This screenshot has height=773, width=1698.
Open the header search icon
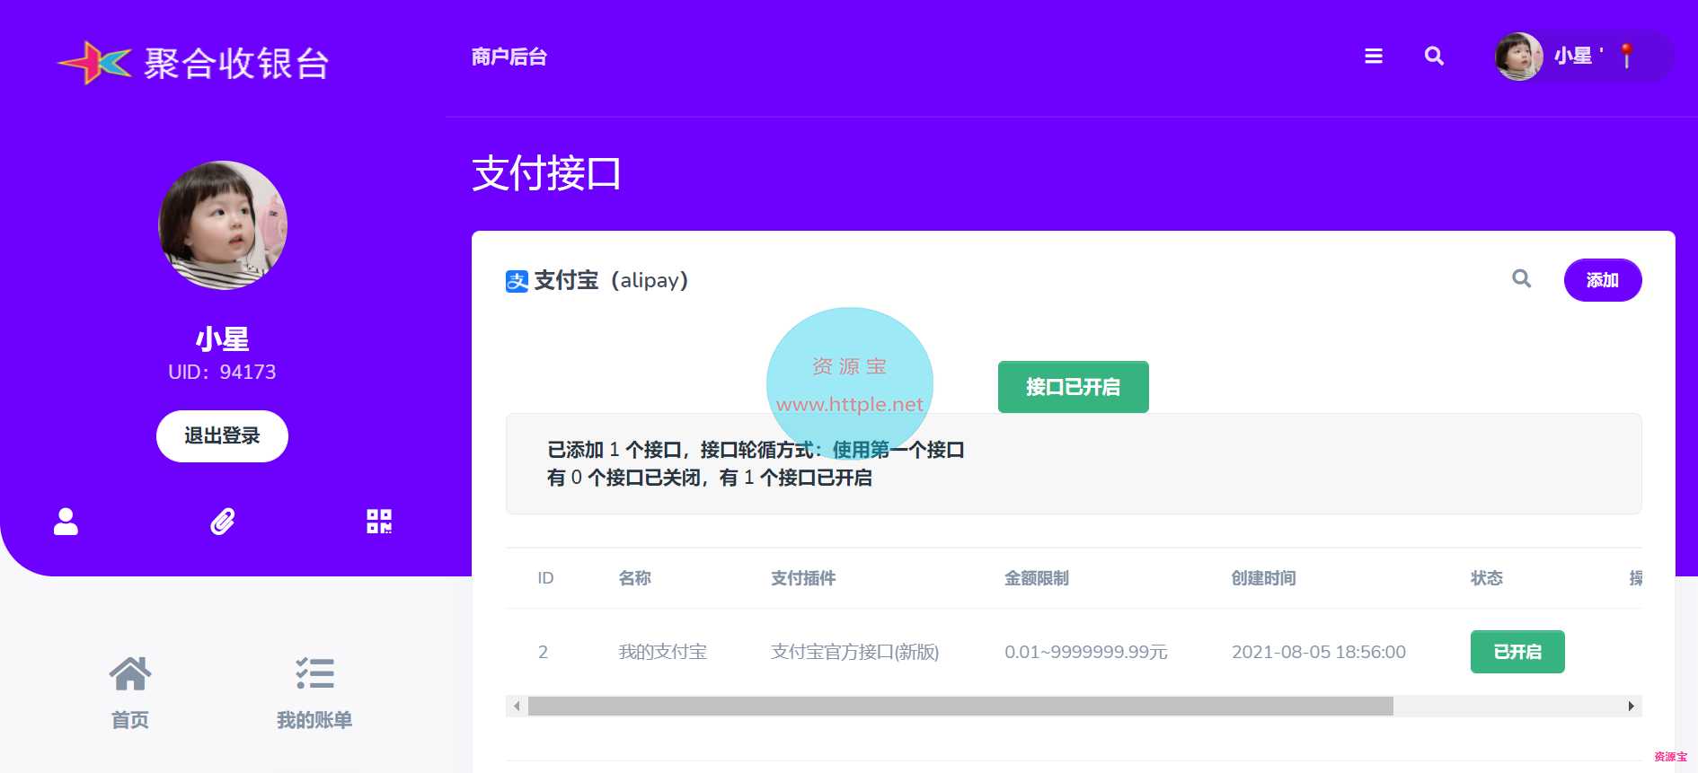[x=1434, y=56]
